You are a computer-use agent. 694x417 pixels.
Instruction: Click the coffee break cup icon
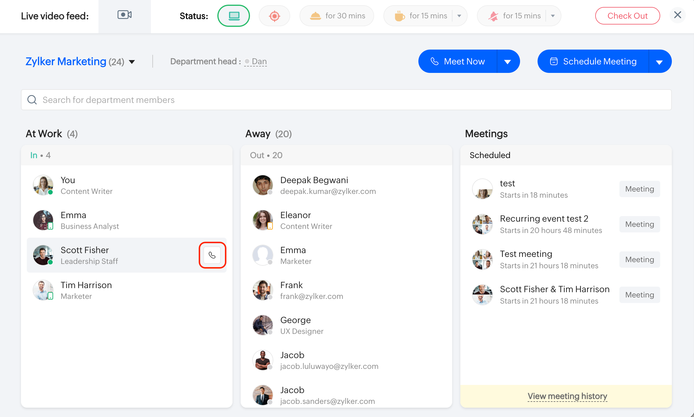pos(399,16)
